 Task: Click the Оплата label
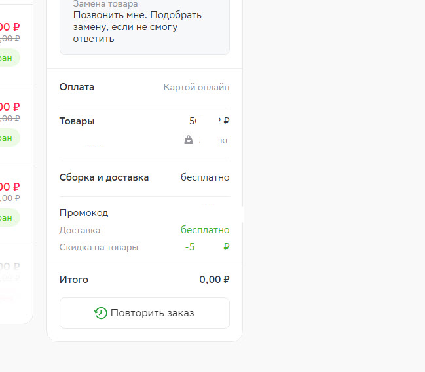(77, 87)
